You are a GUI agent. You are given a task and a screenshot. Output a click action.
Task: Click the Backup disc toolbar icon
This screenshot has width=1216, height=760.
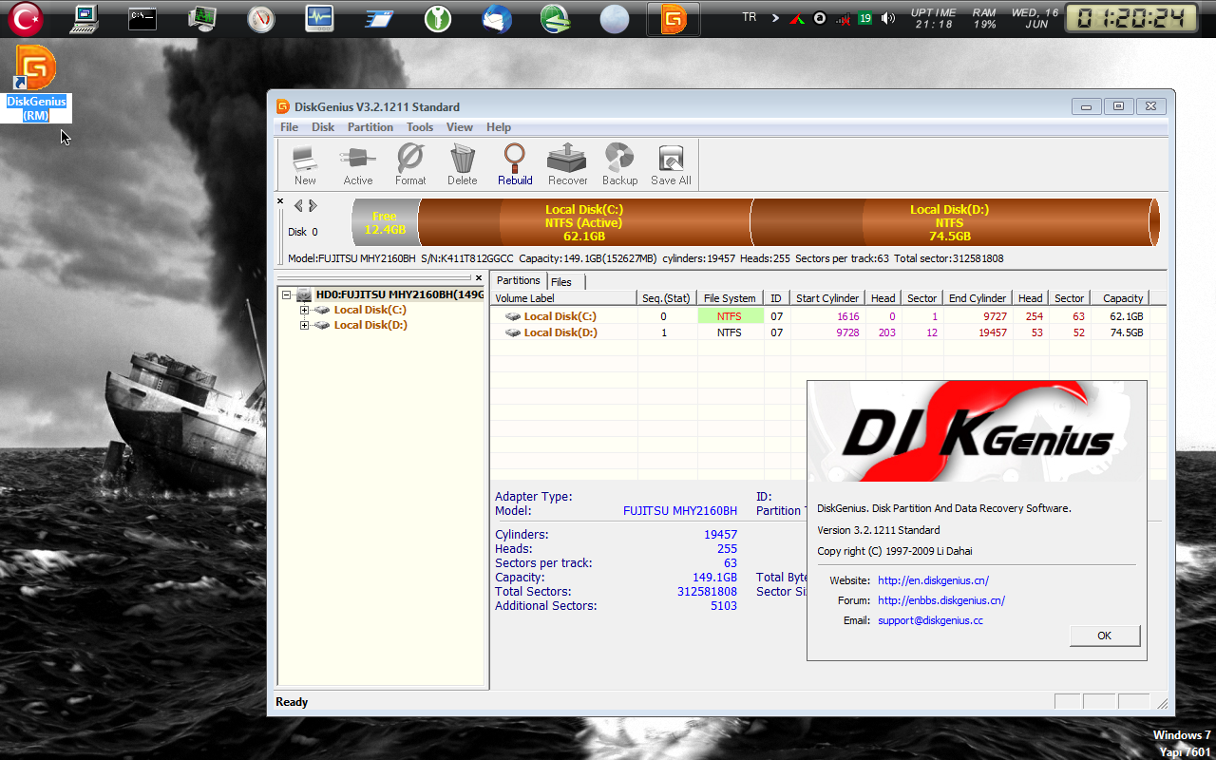pos(619,164)
